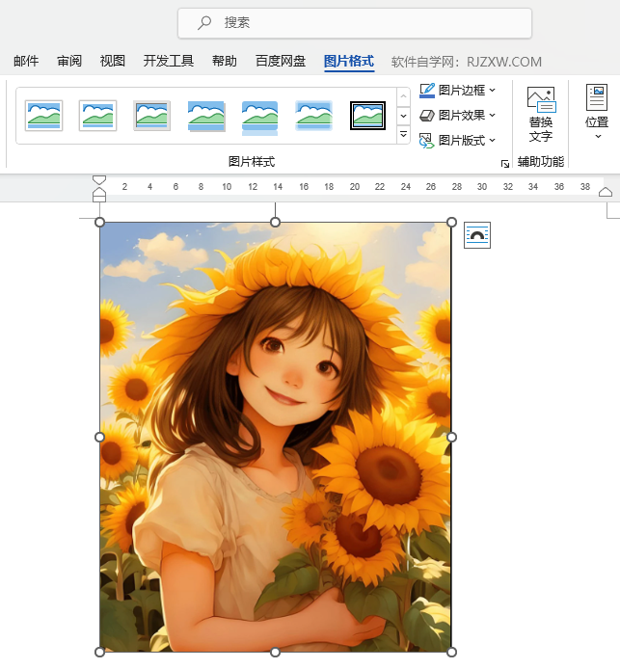Apply the first picture style thumbnail
This screenshot has width=620, height=669.
point(44,116)
